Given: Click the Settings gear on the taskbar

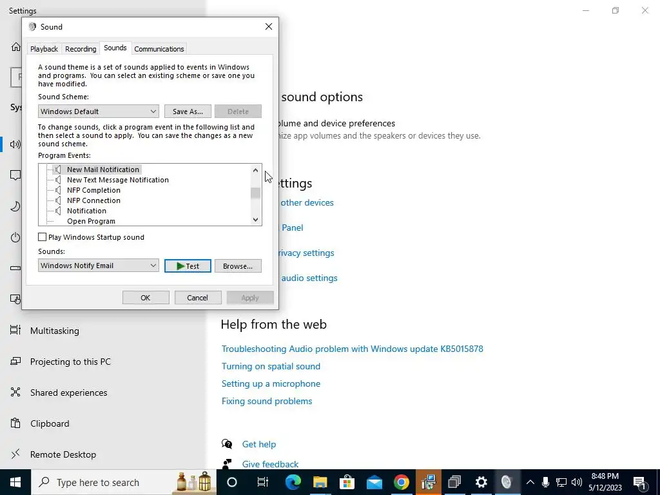Looking at the screenshot, I should (481, 482).
